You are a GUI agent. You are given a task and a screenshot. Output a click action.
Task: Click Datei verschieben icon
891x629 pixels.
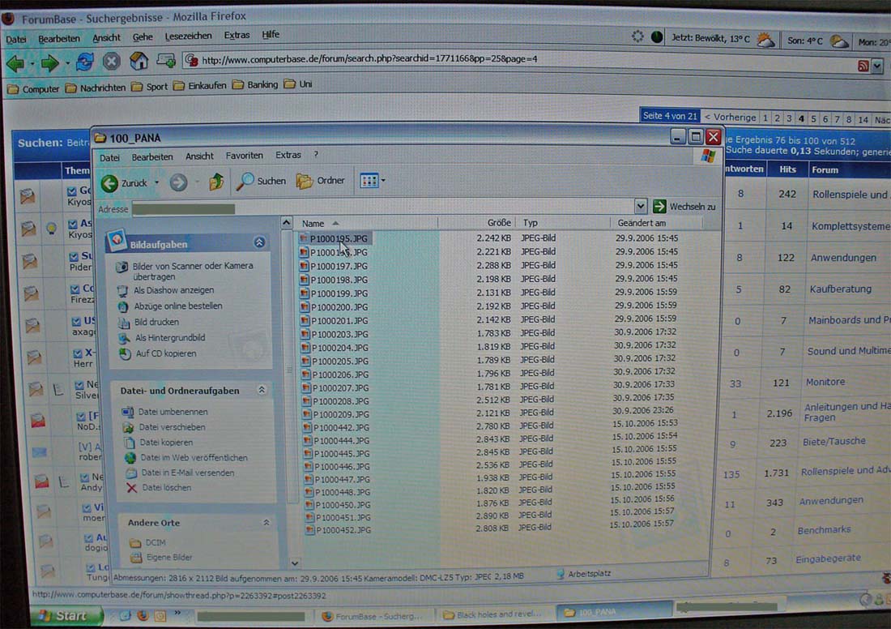(129, 427)
